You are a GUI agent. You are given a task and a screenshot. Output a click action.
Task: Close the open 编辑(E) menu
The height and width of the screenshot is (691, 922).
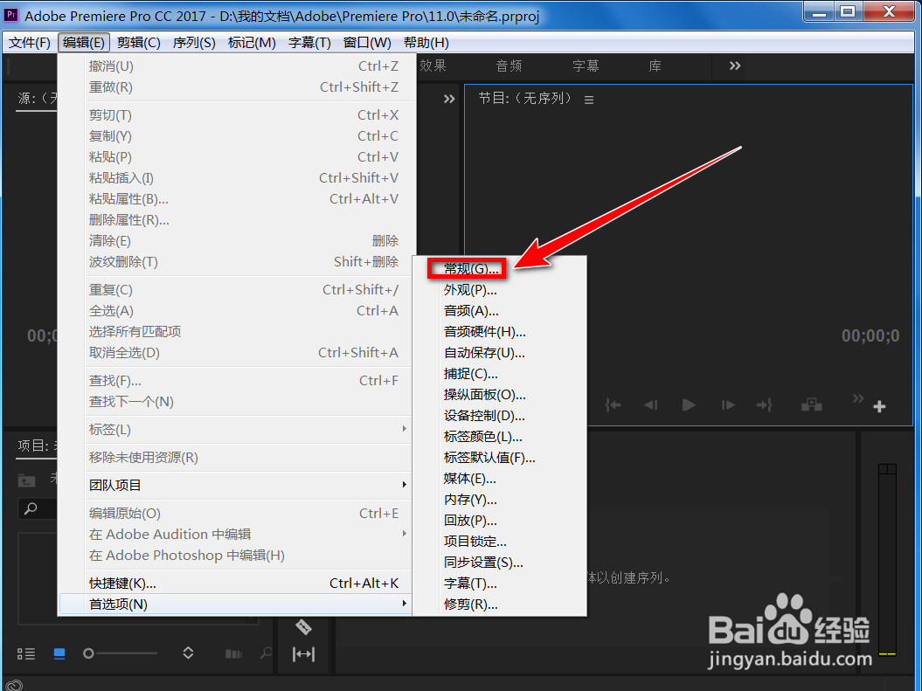(84, 43)
